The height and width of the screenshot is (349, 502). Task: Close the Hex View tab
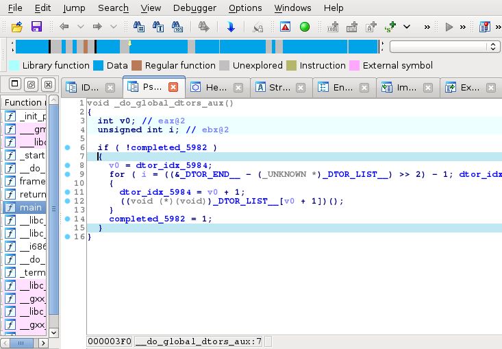(x=238, y=88)
